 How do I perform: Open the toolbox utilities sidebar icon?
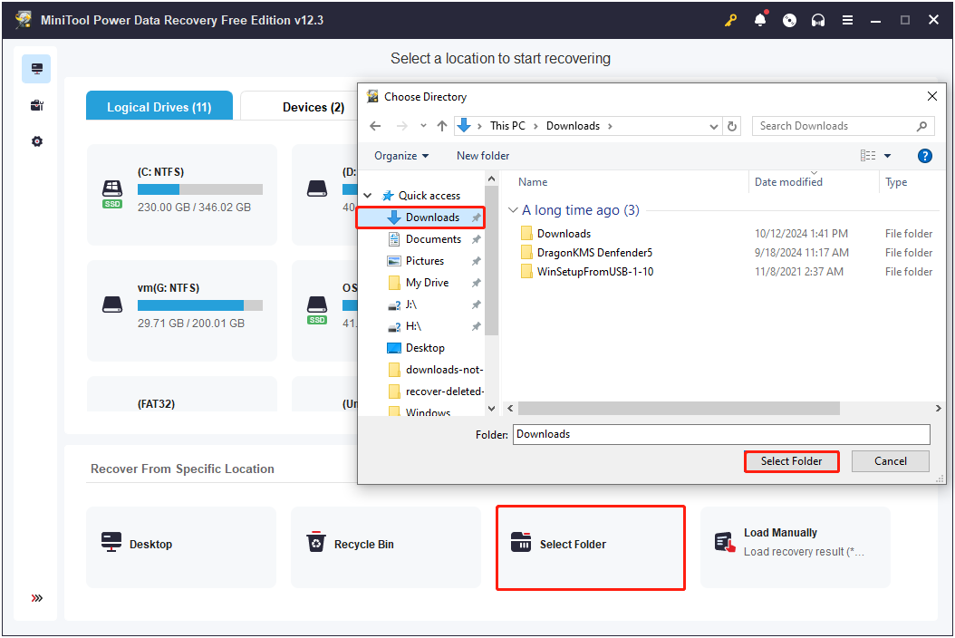click(36, 105)
